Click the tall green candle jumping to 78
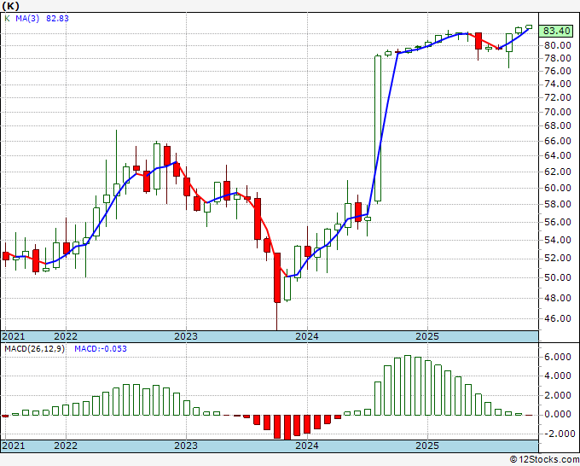 point(378,128)
